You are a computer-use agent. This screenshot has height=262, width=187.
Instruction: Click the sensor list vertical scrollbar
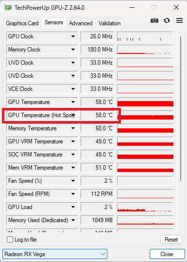181,108
